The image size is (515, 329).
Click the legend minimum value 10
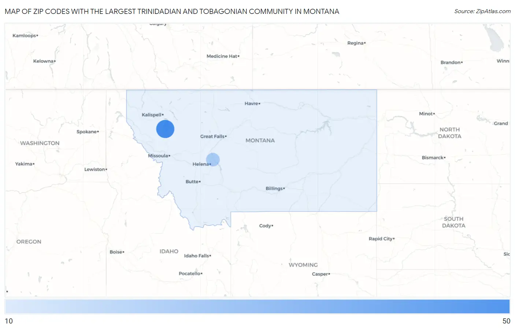tap(9, 321)
